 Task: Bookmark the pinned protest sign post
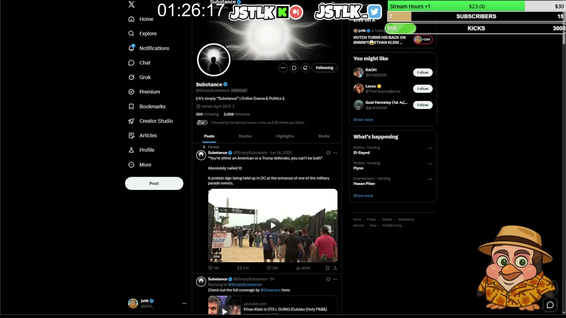pyautogui.click(x=327, y=268)
